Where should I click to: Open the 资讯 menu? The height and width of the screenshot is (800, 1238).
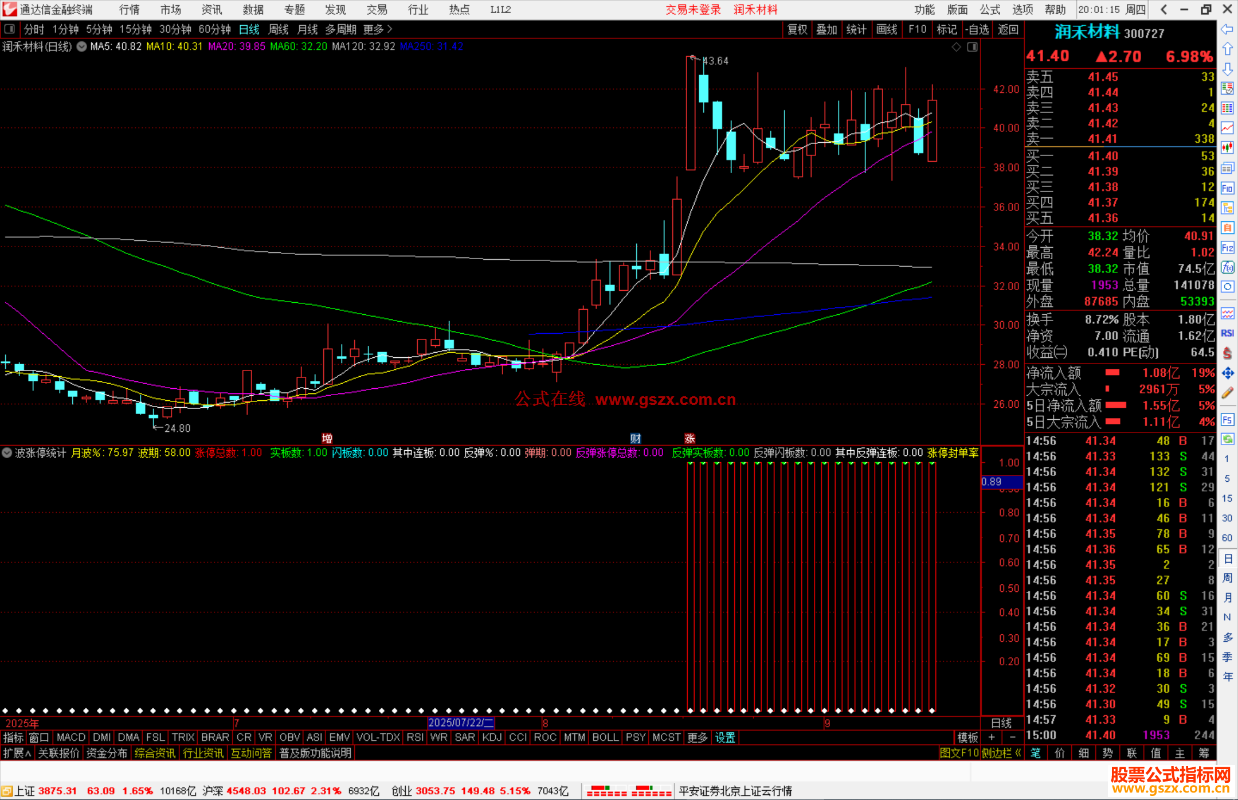(x=211, y=10)
